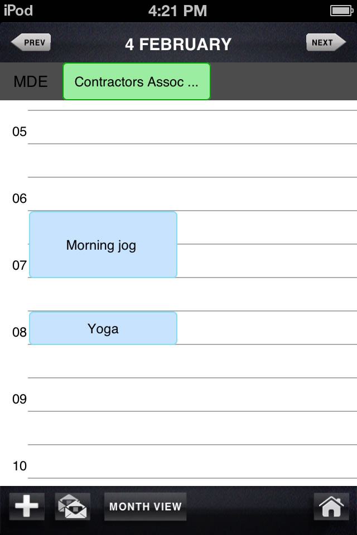357x535 pixels.
Task: Tap the 06 hour label
Action: [x=20, y=198]
